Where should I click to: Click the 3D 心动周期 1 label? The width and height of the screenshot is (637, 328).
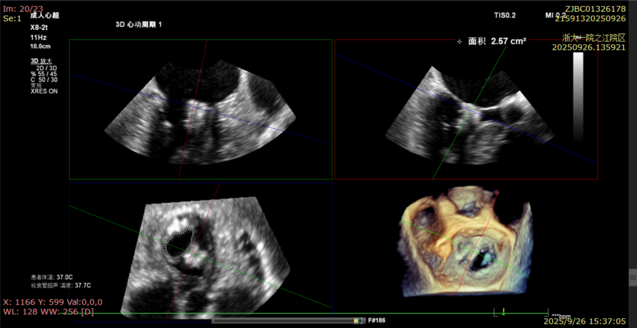pyautogui.click(x=138, y=25)
